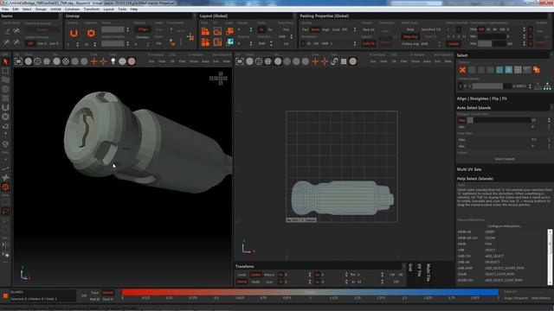Image resolution: width=554 pixels, height=311 pixels.
Task: Click the Similar Islands threshold slider
Action: tap(493, 86)
